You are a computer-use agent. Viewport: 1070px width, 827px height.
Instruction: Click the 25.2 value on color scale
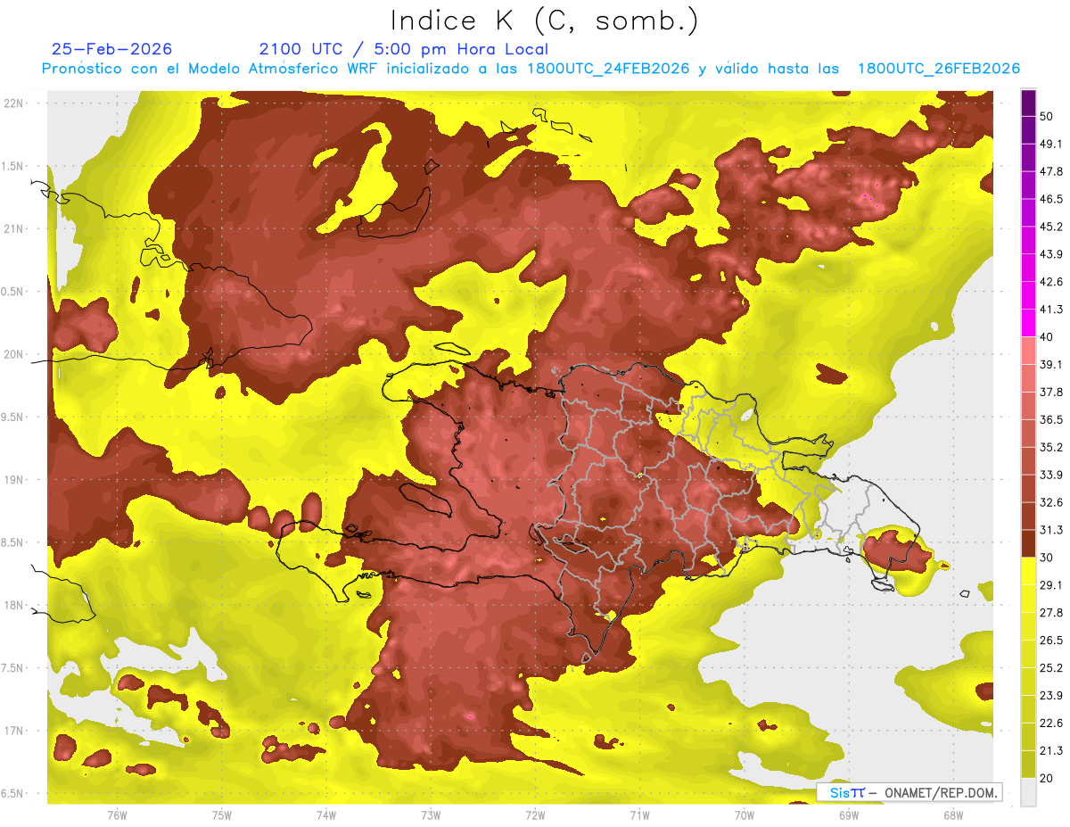pyautogui.click(x=1051, y=668)
